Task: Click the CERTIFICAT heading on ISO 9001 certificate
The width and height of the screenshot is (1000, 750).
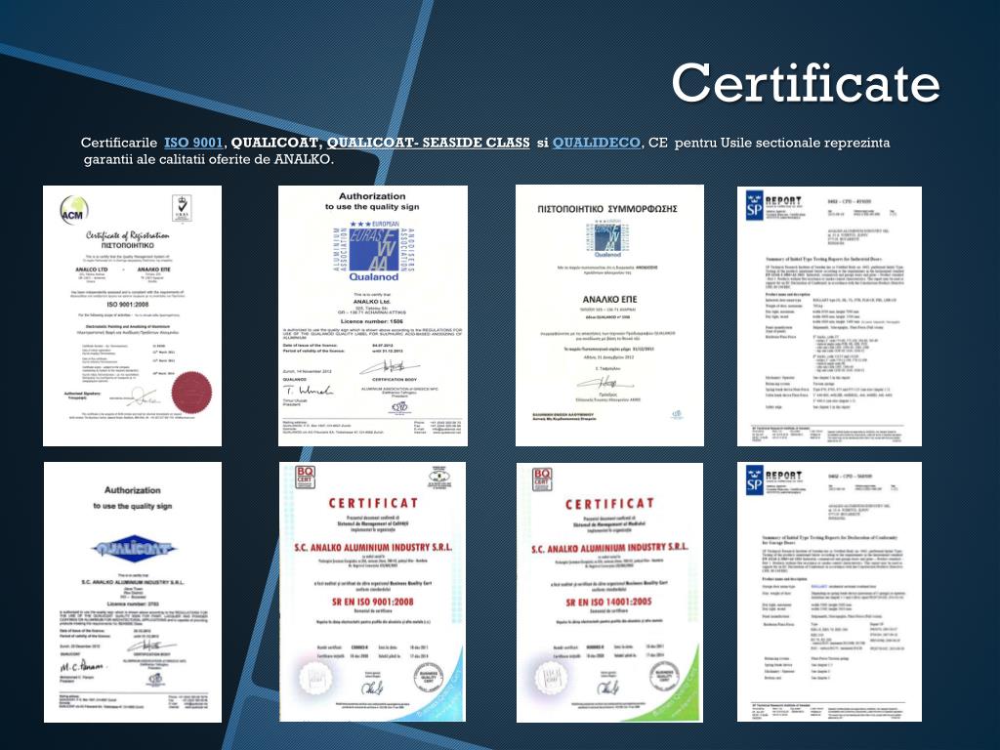Action: click(x=373, y=503)
